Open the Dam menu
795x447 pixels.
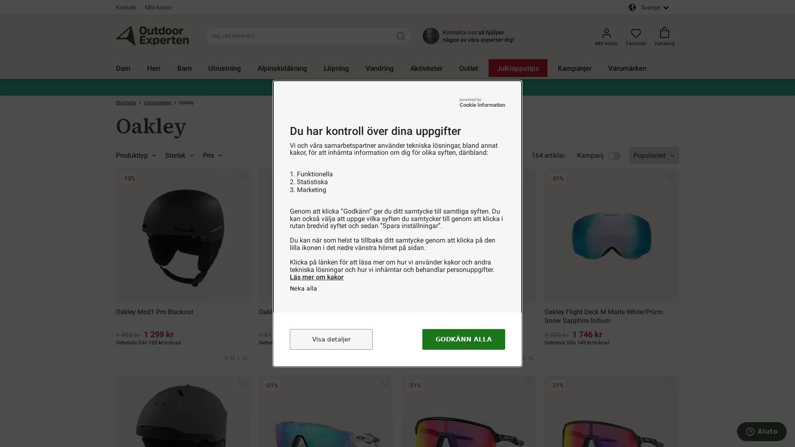pyautogui.click(x=123, y=68)
